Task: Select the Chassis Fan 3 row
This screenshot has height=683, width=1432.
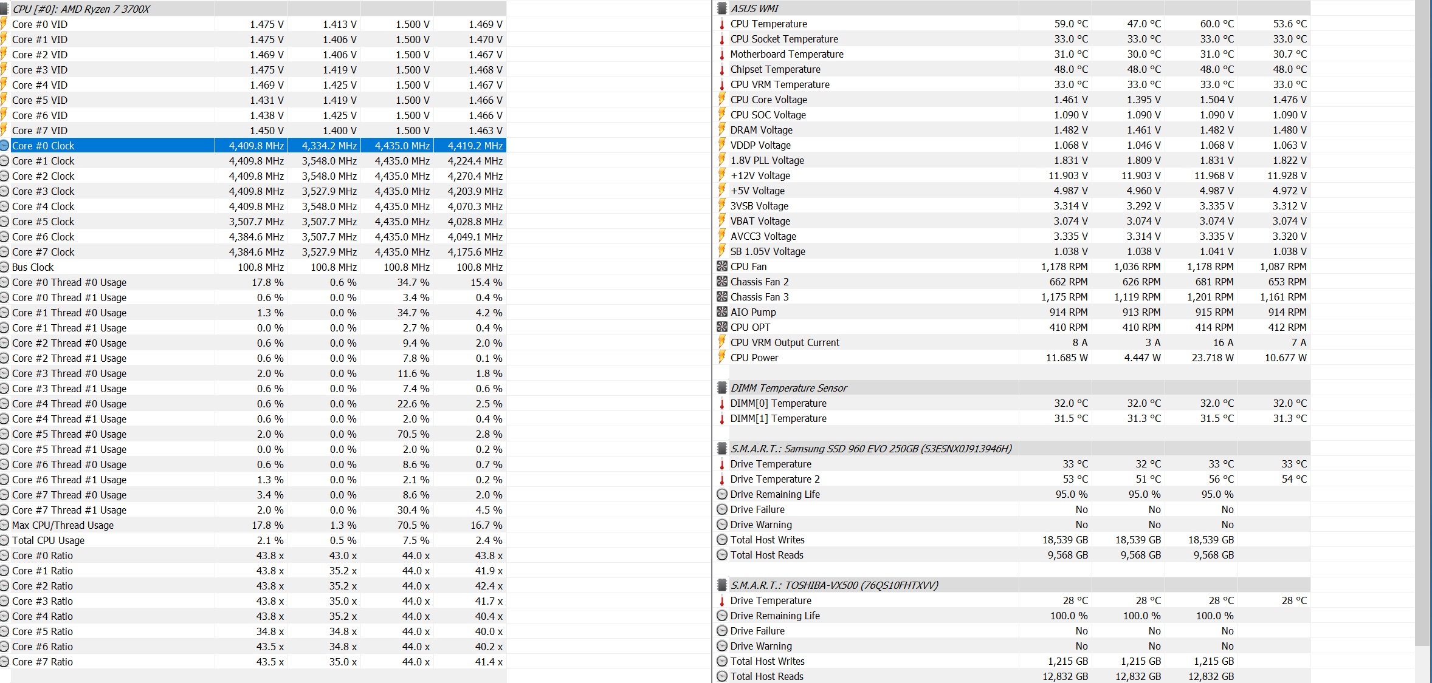Action: [x=759, y=297]
